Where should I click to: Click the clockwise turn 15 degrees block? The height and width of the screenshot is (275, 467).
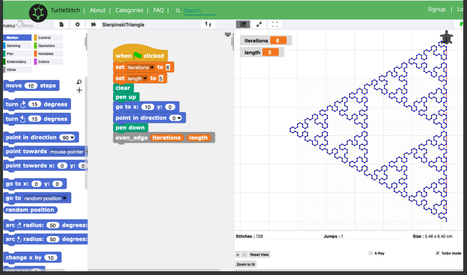[37, 104]
